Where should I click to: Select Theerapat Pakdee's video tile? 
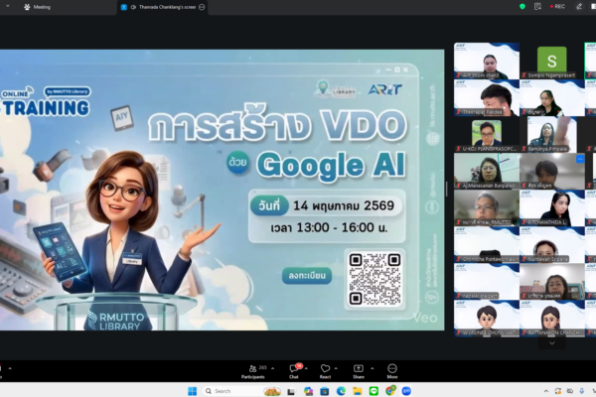tap(487, 97)
